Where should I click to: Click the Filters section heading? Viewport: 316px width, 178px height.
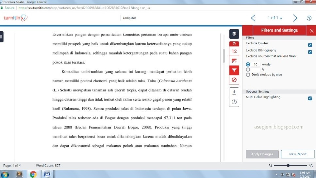(250, 37)
